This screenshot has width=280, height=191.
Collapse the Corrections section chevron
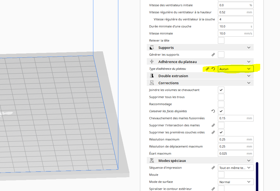click(x=249, y=83)
